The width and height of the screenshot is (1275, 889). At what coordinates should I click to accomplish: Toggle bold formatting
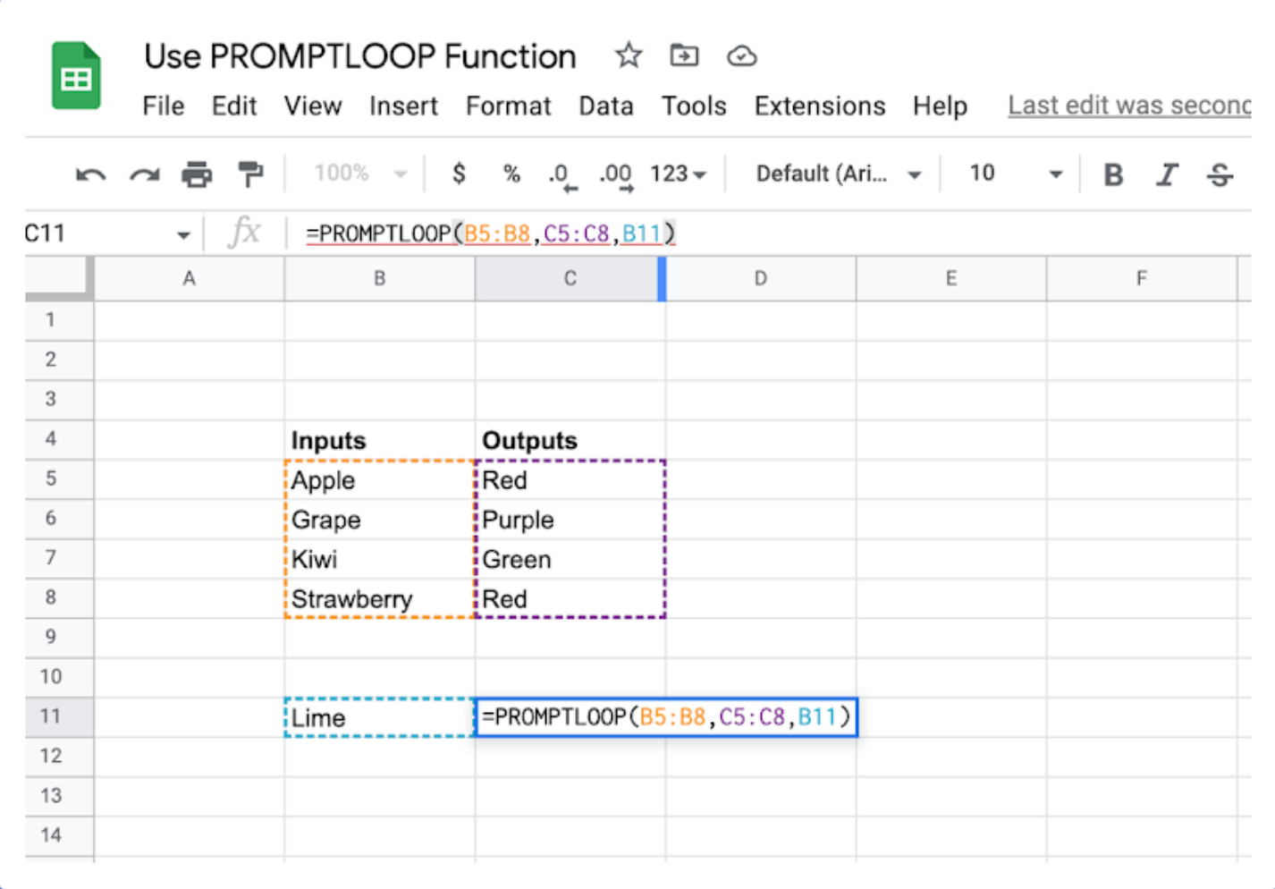(1112, 174)
